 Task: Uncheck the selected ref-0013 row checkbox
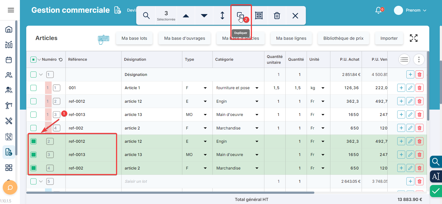point(33,155)
